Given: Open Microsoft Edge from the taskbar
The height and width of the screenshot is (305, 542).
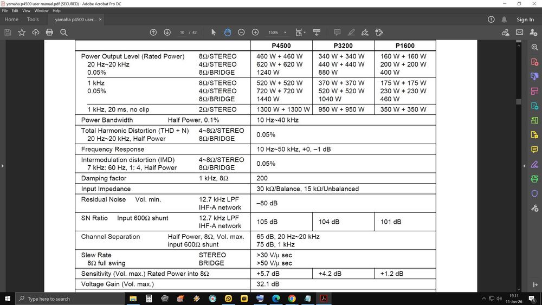Looking at the screenshot, I should click(x=276, y=299).
